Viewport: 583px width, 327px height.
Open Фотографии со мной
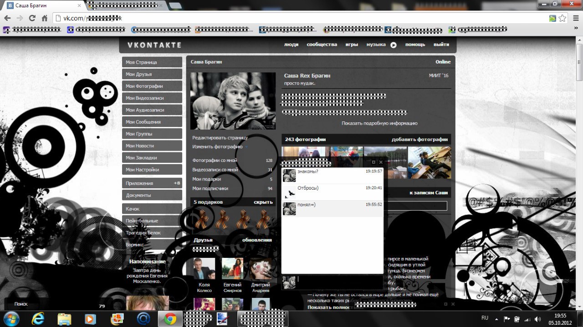click(232, 161)
